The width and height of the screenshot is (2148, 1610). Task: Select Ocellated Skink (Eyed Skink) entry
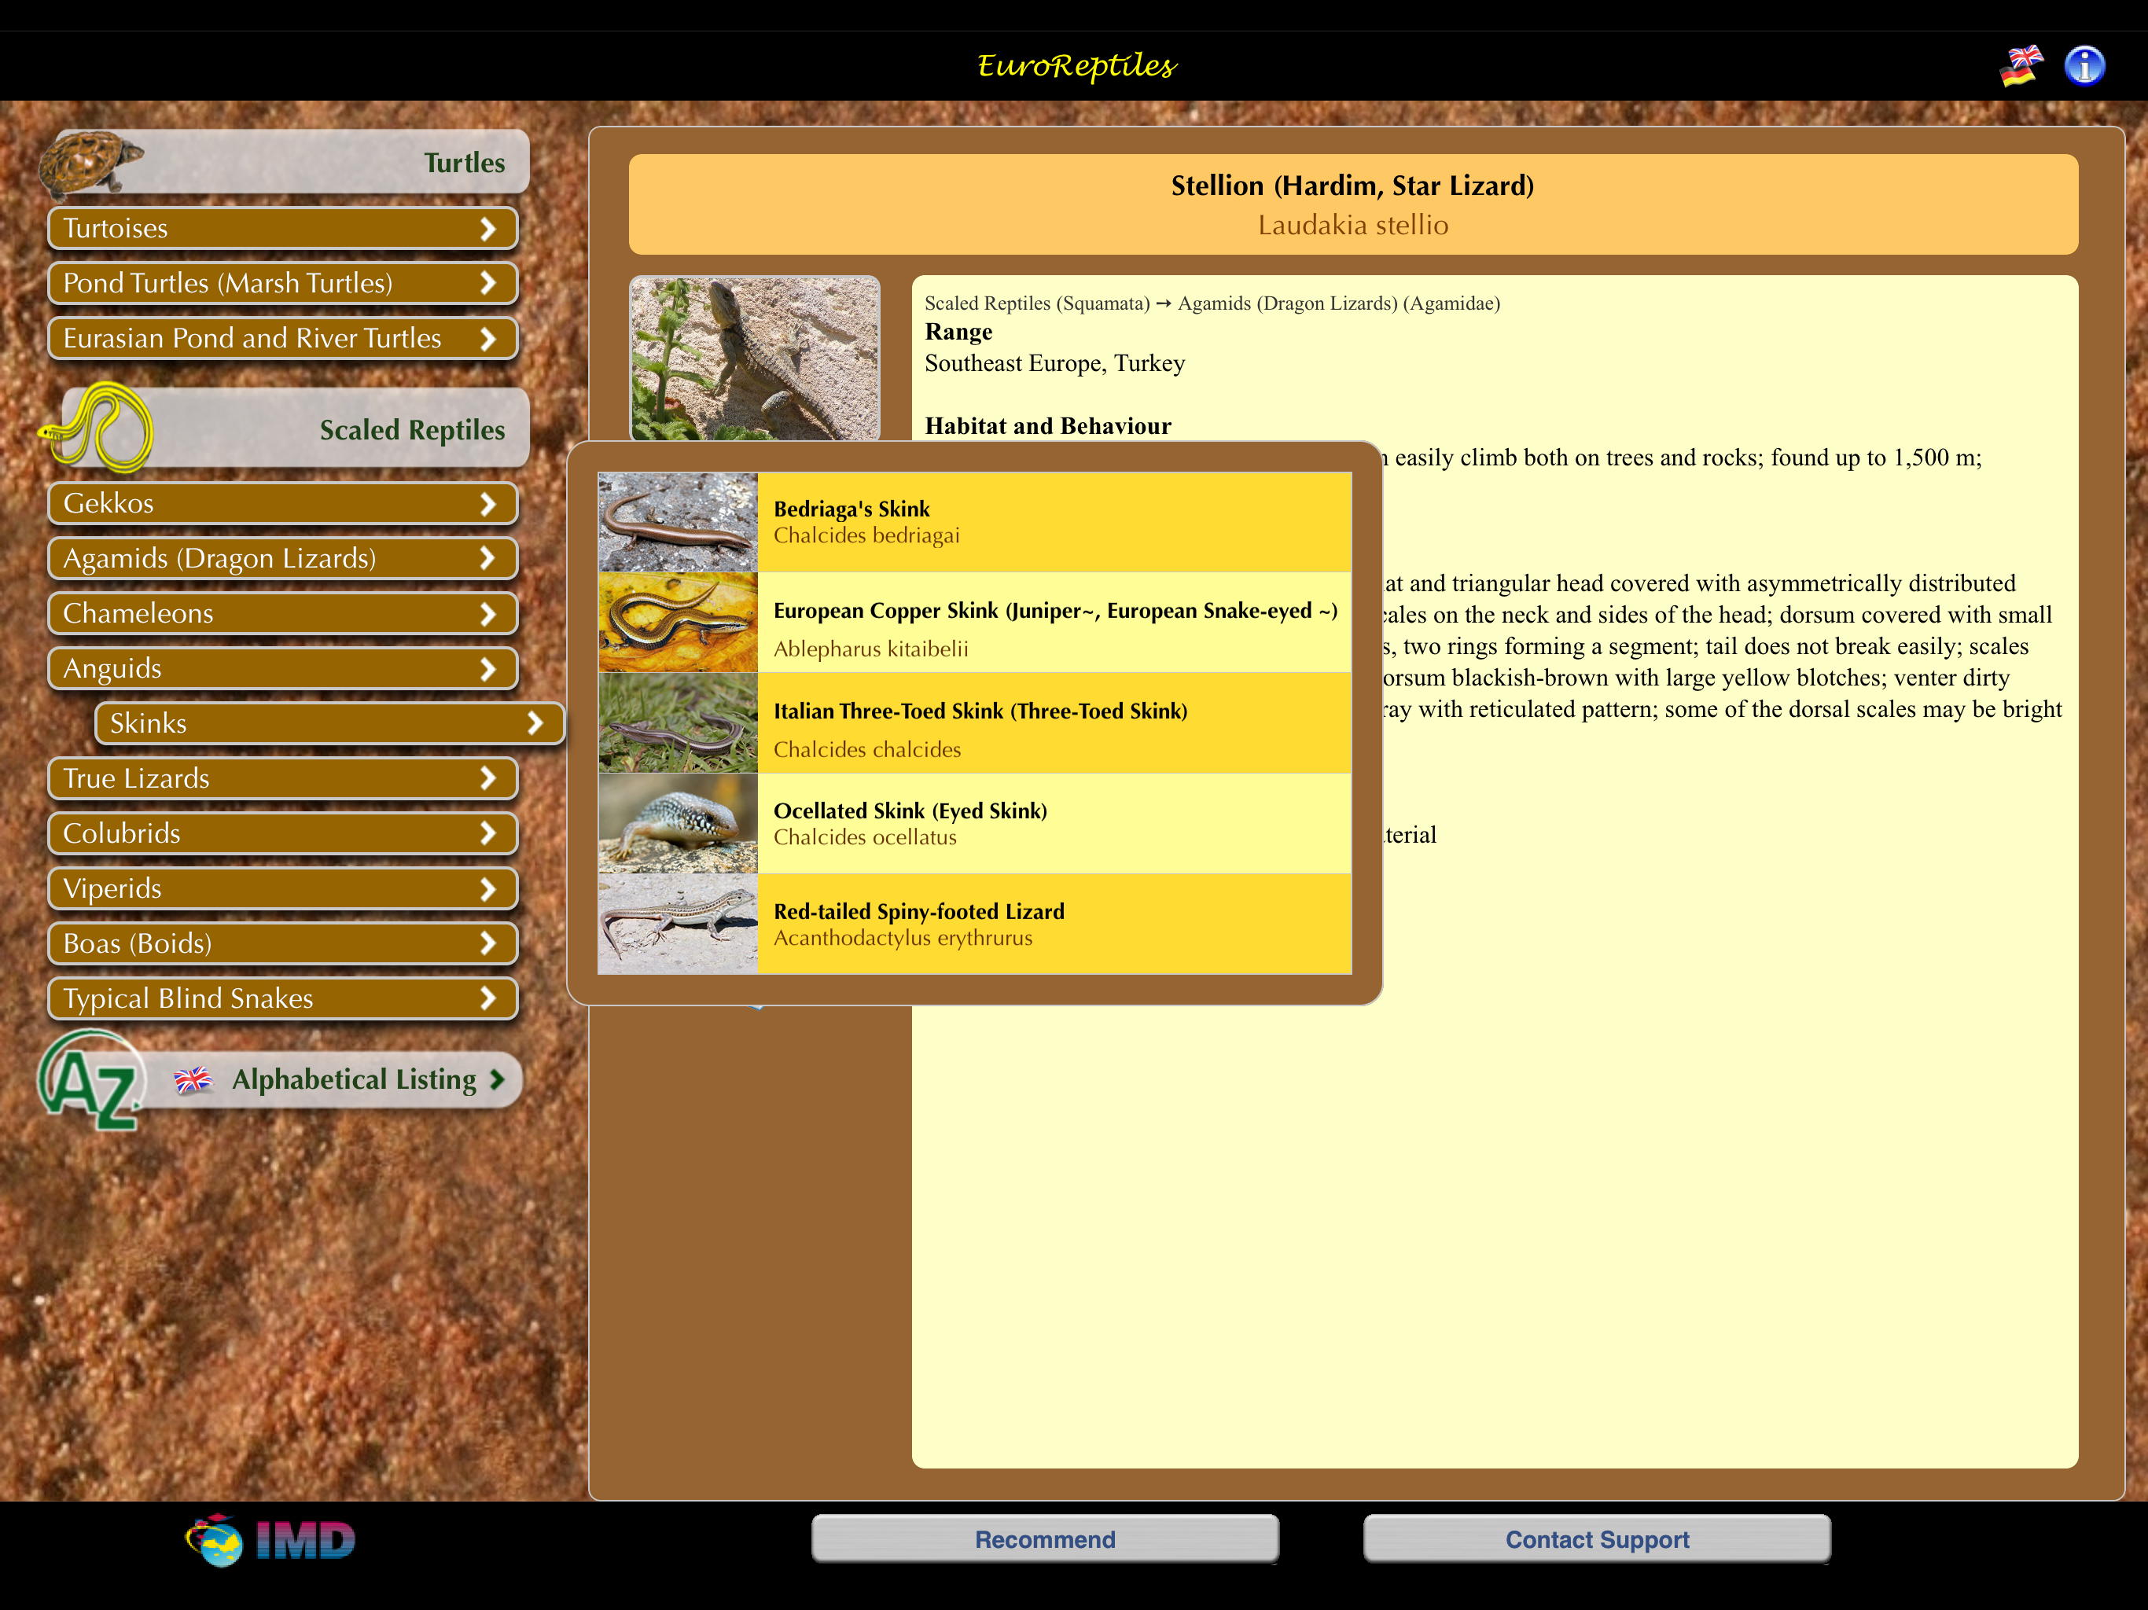click(x=975, y=823)
